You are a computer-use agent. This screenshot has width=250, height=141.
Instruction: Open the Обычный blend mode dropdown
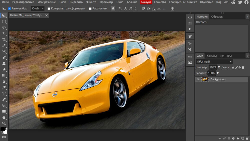coord(214,61)
